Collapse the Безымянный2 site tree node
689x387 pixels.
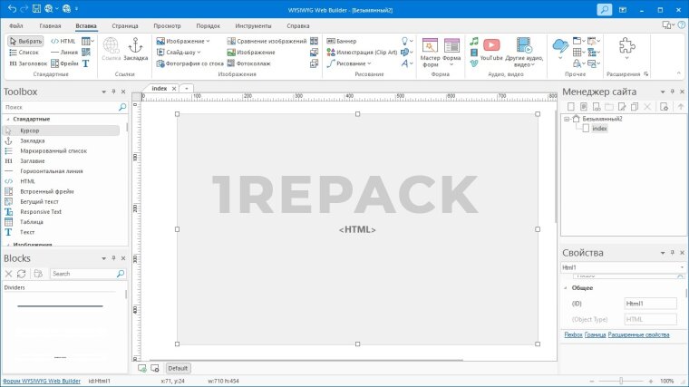click(x=566, y=119)
